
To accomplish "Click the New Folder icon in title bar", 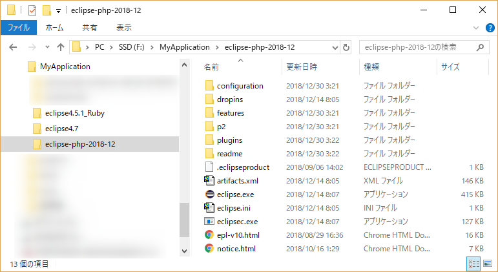I will (47, 10).
